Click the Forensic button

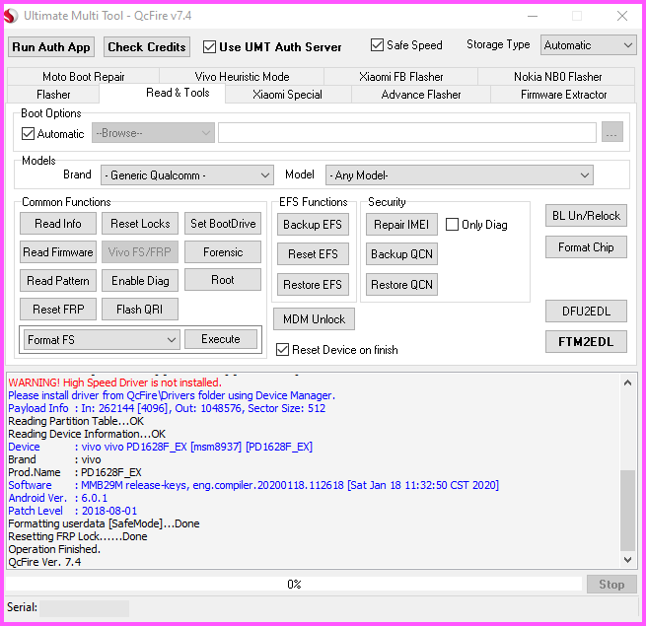tap(223, 251)
